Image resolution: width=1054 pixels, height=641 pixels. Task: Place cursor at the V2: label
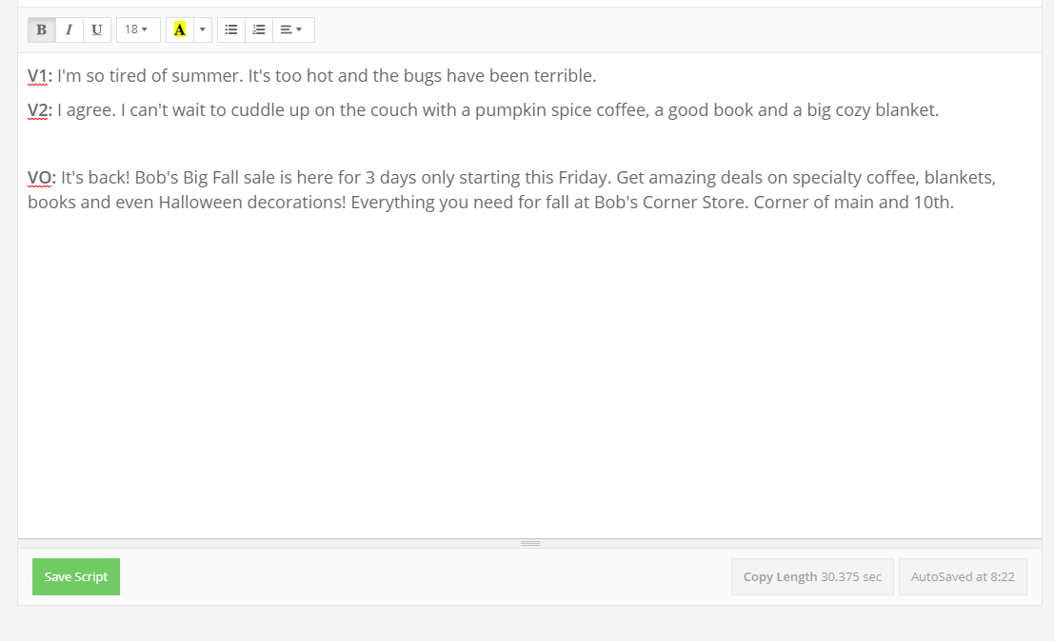[x=41, y=110]
